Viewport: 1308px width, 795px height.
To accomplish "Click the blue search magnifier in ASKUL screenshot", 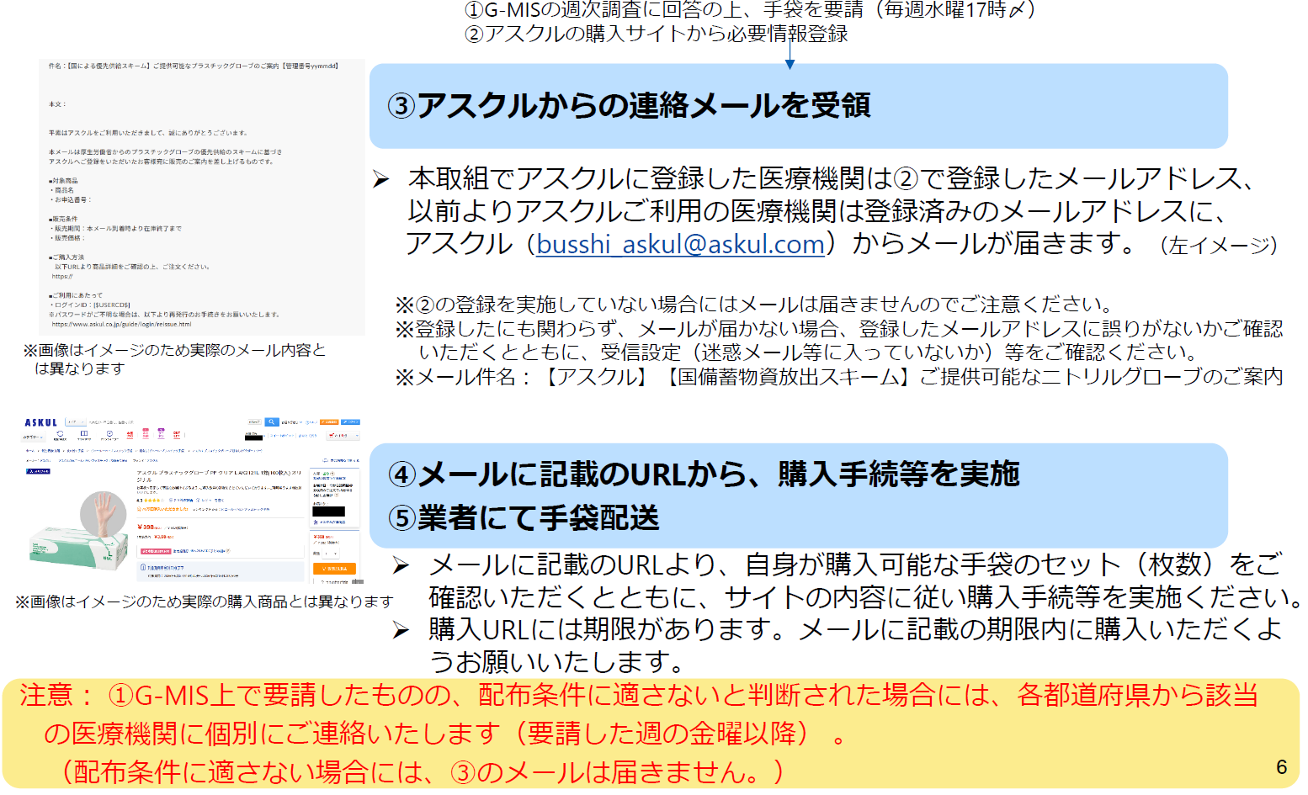I will [x=272, y=422].
